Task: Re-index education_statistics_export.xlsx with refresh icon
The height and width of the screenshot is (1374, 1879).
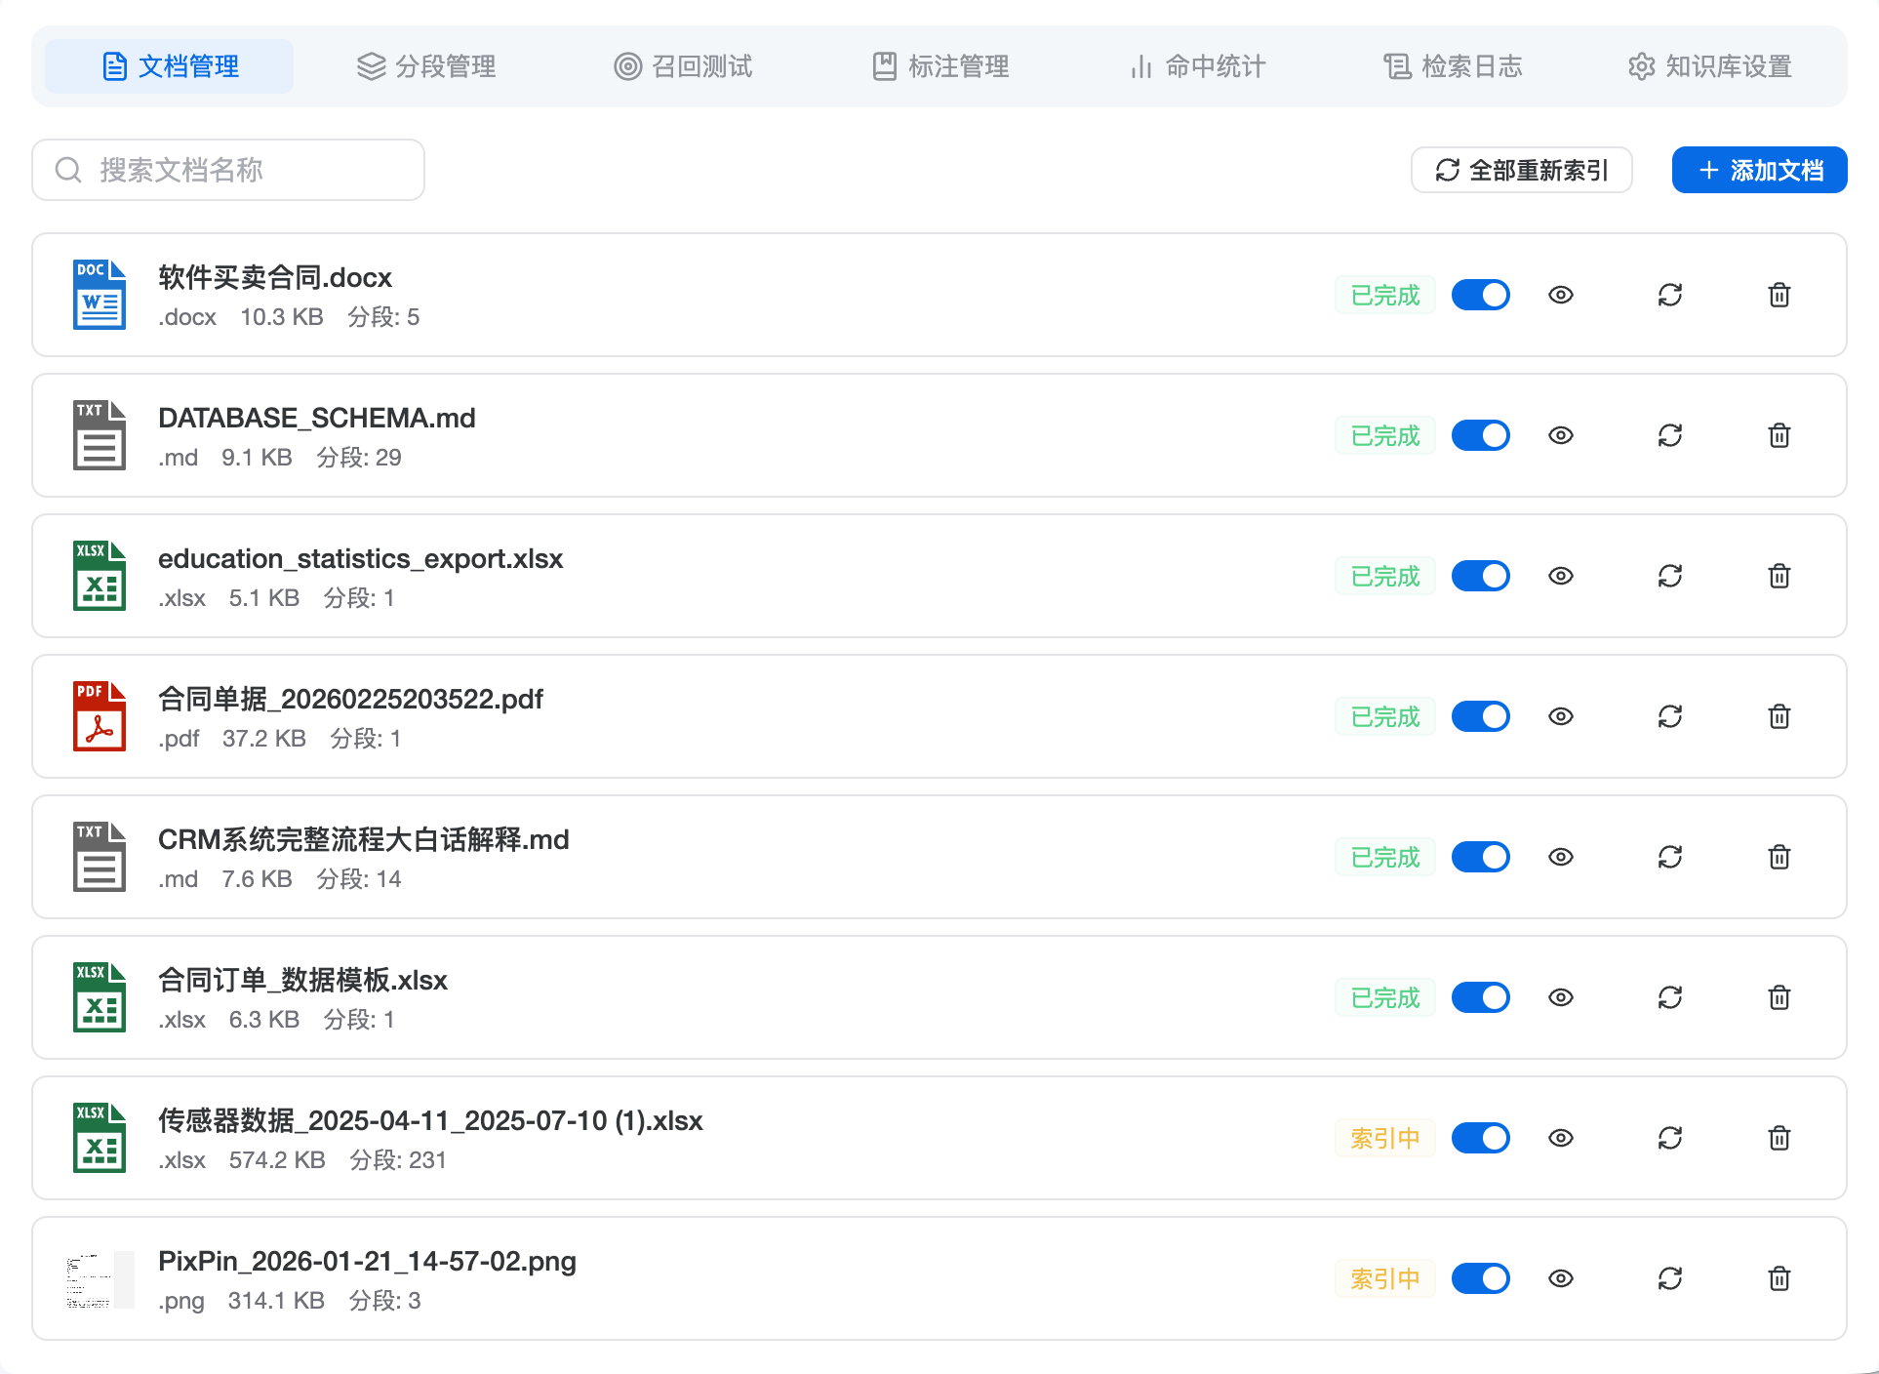Action: 1669,576
